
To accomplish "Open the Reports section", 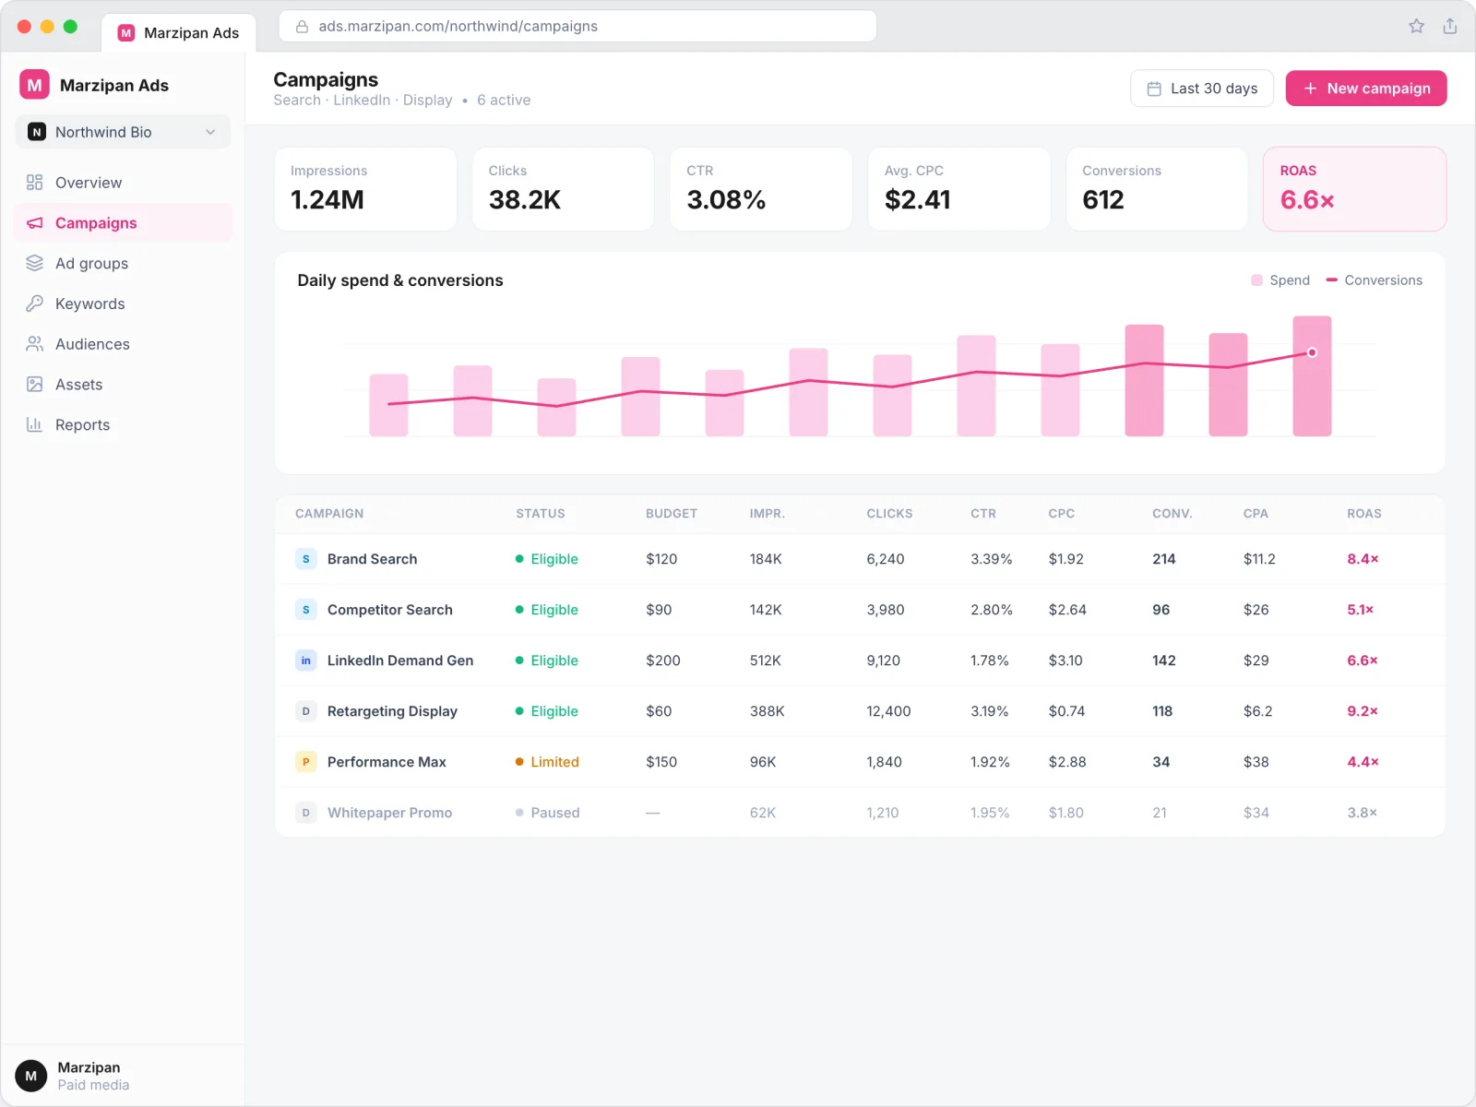I will 123,424.
